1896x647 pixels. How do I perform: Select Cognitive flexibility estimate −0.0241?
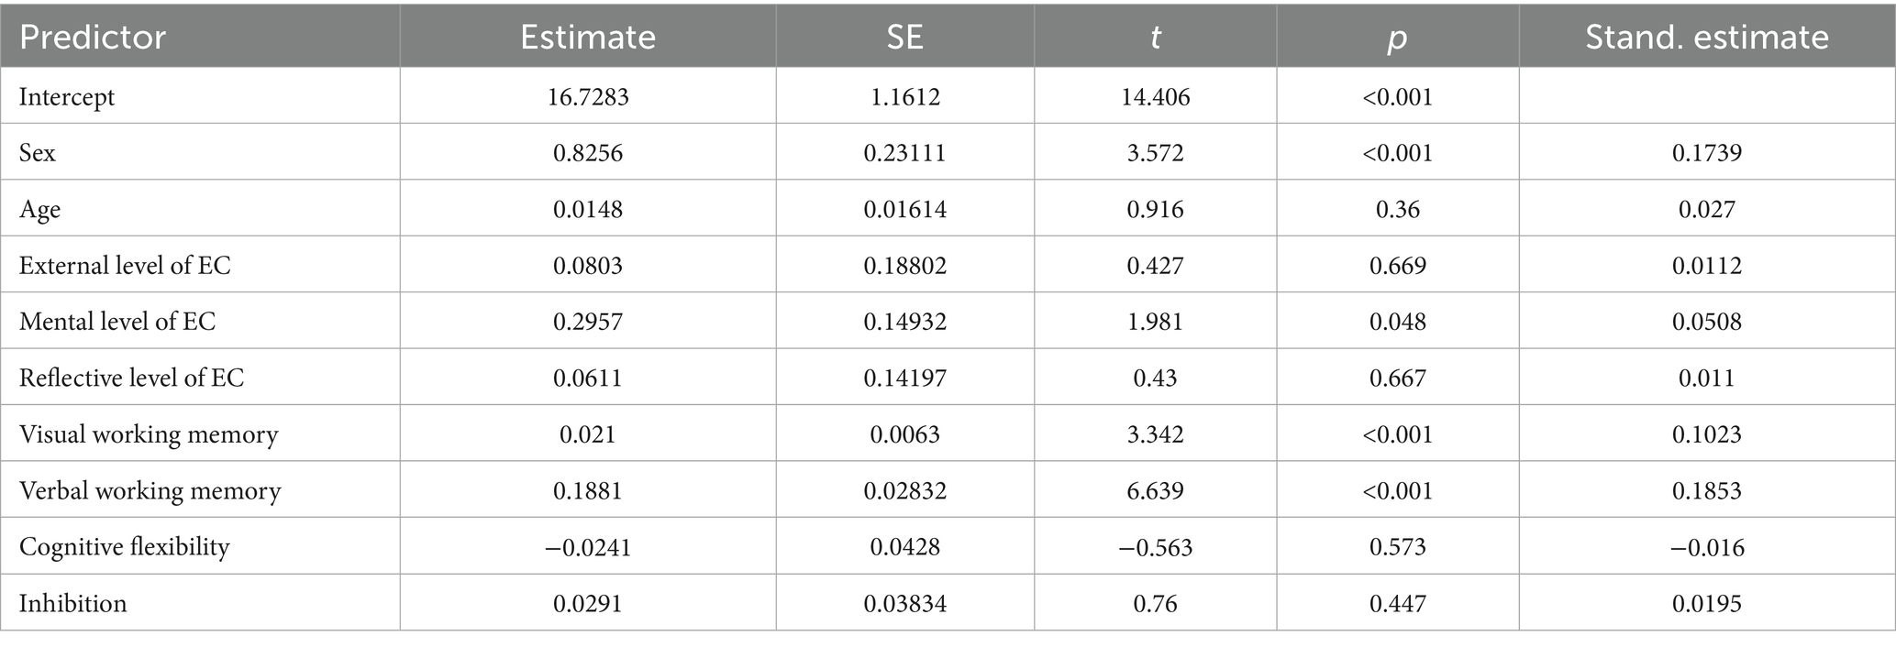coord(588,546)
